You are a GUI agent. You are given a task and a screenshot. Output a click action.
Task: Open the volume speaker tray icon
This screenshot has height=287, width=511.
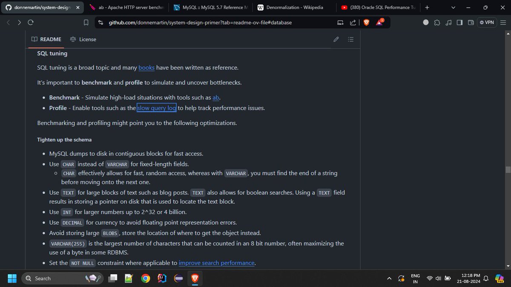tap(438, 278)
